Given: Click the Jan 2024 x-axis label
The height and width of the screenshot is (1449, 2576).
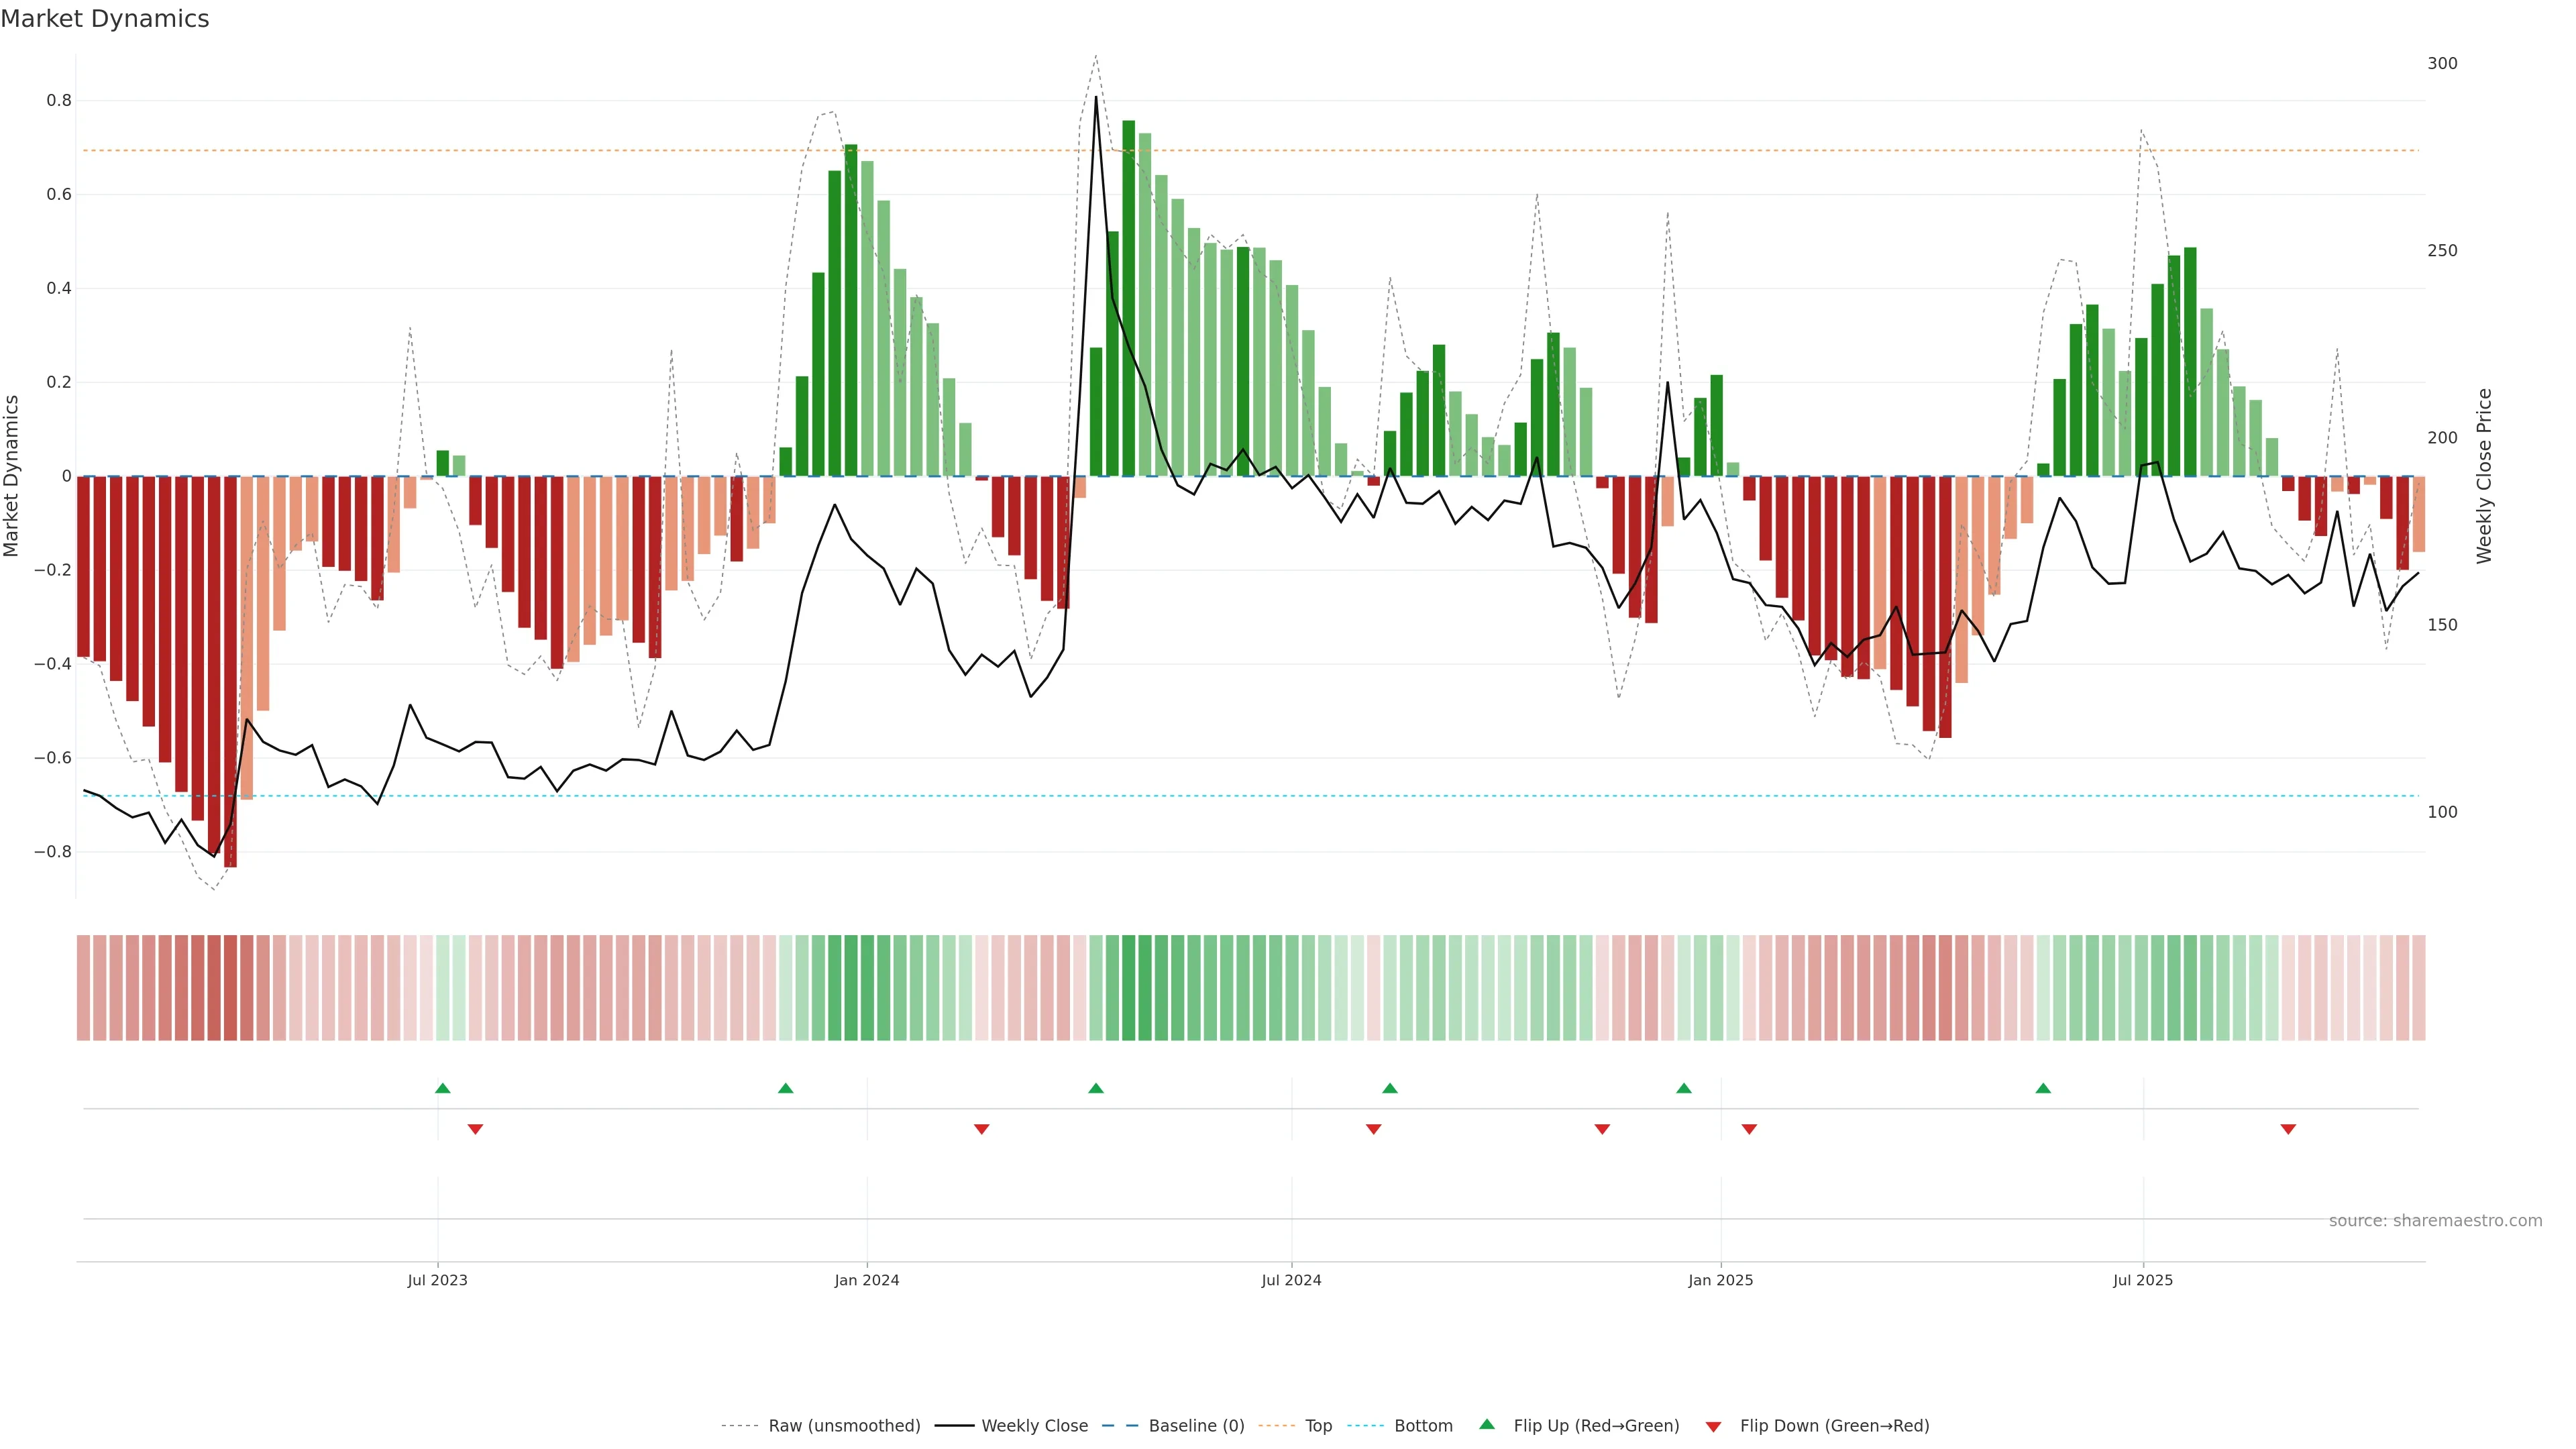Looking at the screenshot, I should coord(867,1280).
